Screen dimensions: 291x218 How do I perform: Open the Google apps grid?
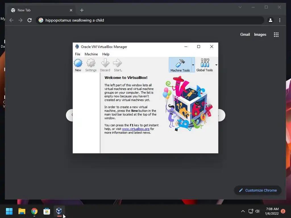[x=276, y=35]
